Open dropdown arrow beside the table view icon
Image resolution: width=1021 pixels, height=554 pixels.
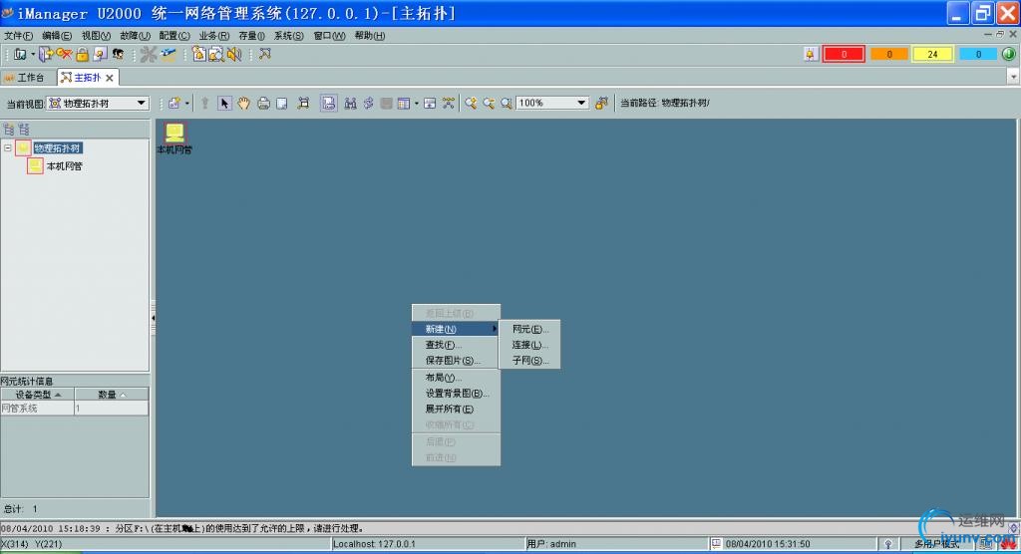(x=416, y=103)
